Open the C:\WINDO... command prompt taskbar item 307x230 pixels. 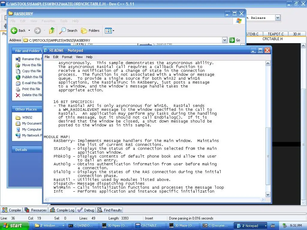[82, 226]
